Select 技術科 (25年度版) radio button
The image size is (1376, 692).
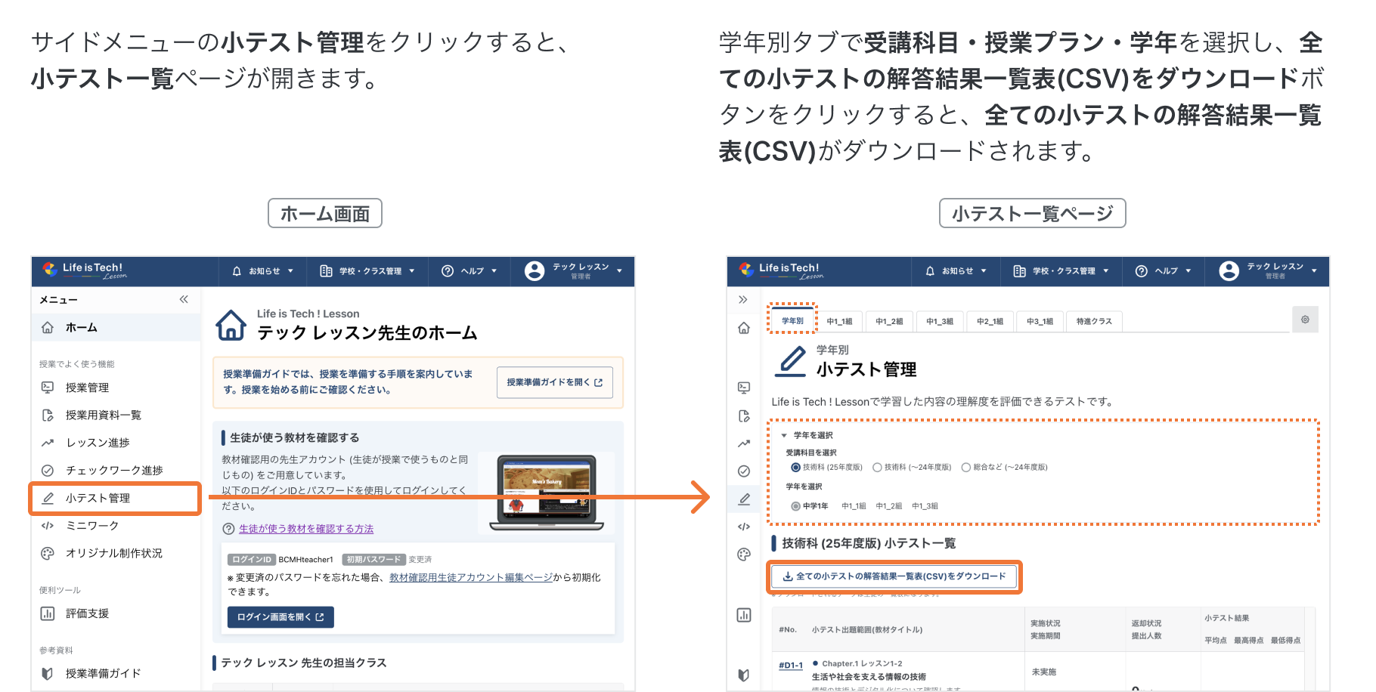(795, 468)
